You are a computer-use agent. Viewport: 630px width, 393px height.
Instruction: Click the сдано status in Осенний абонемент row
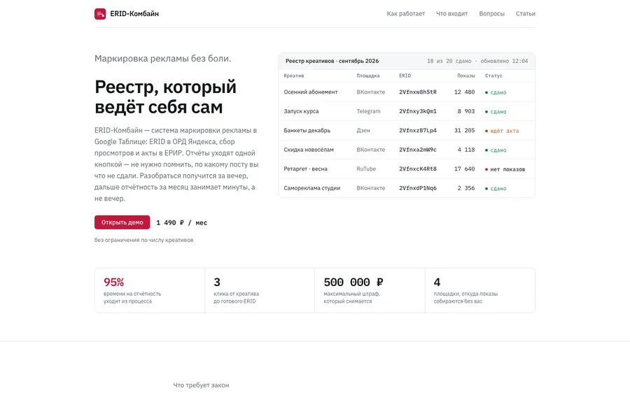(496, 92)
